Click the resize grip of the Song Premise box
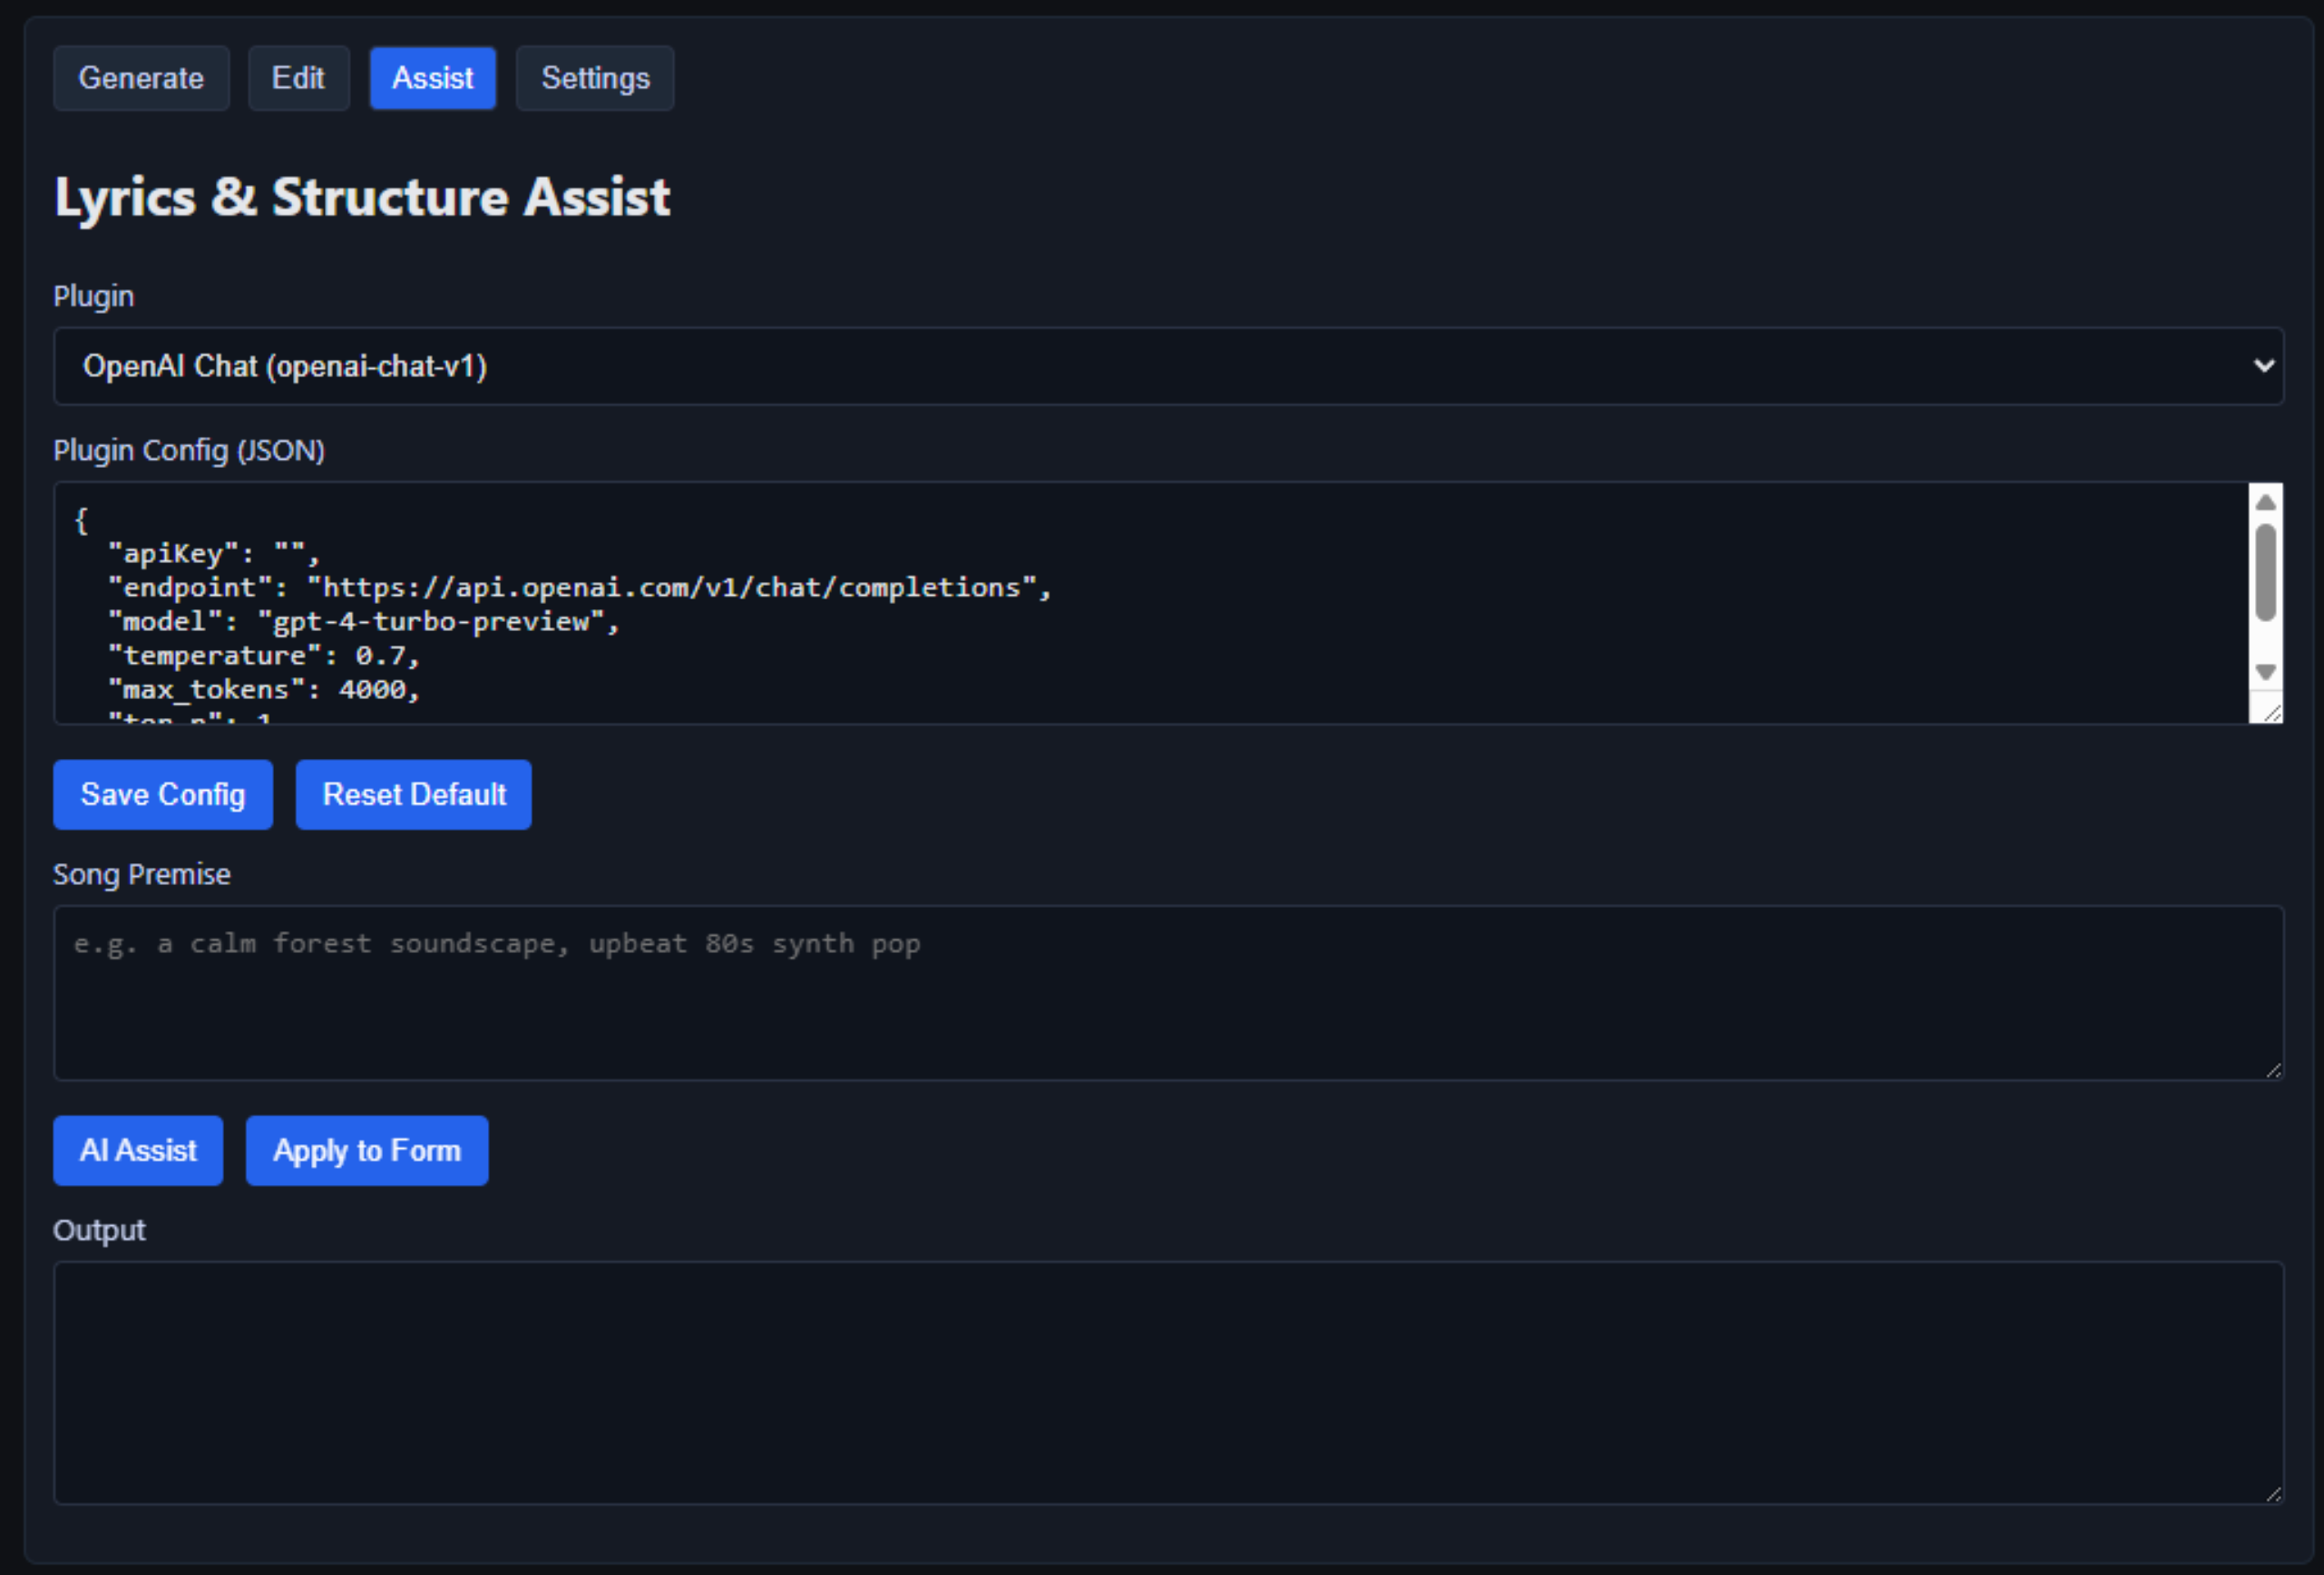Viewport: 2324px width, 1575px height. pyautogui.click(x=2272, y=1069)
